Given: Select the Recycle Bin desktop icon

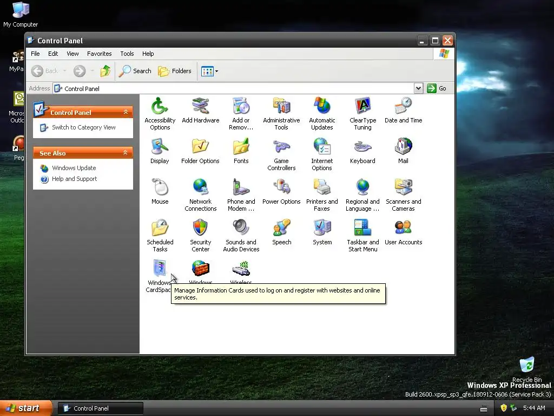Looking at the screenshot, I should [x=527, y=369].
